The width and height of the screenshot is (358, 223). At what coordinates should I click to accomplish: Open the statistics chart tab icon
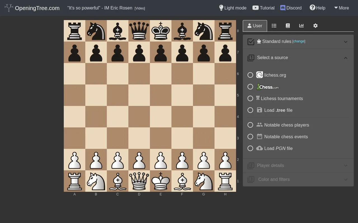click(302, 26)
